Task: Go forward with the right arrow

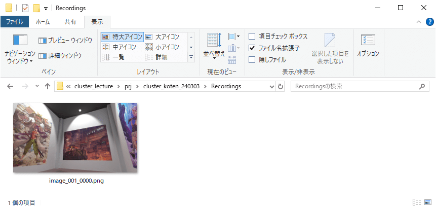Action: coord(25,86)
